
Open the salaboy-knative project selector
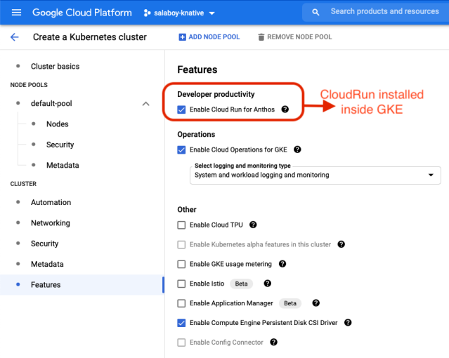[x=179, y=13]
